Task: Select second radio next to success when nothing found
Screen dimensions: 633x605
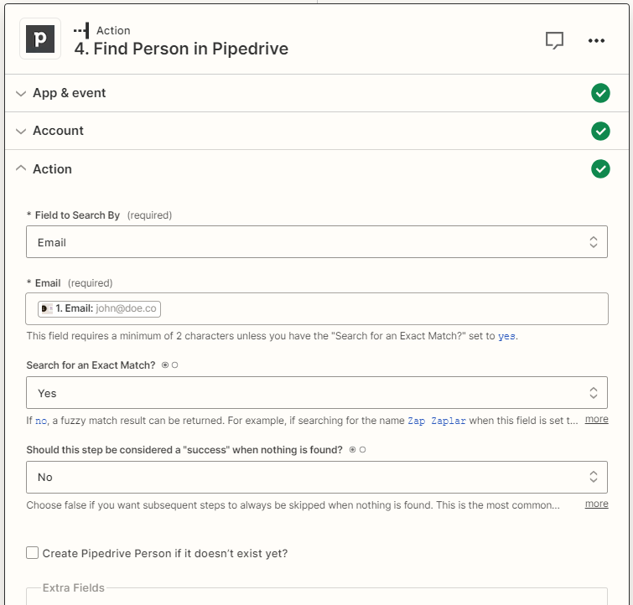Action: (363, 450)
